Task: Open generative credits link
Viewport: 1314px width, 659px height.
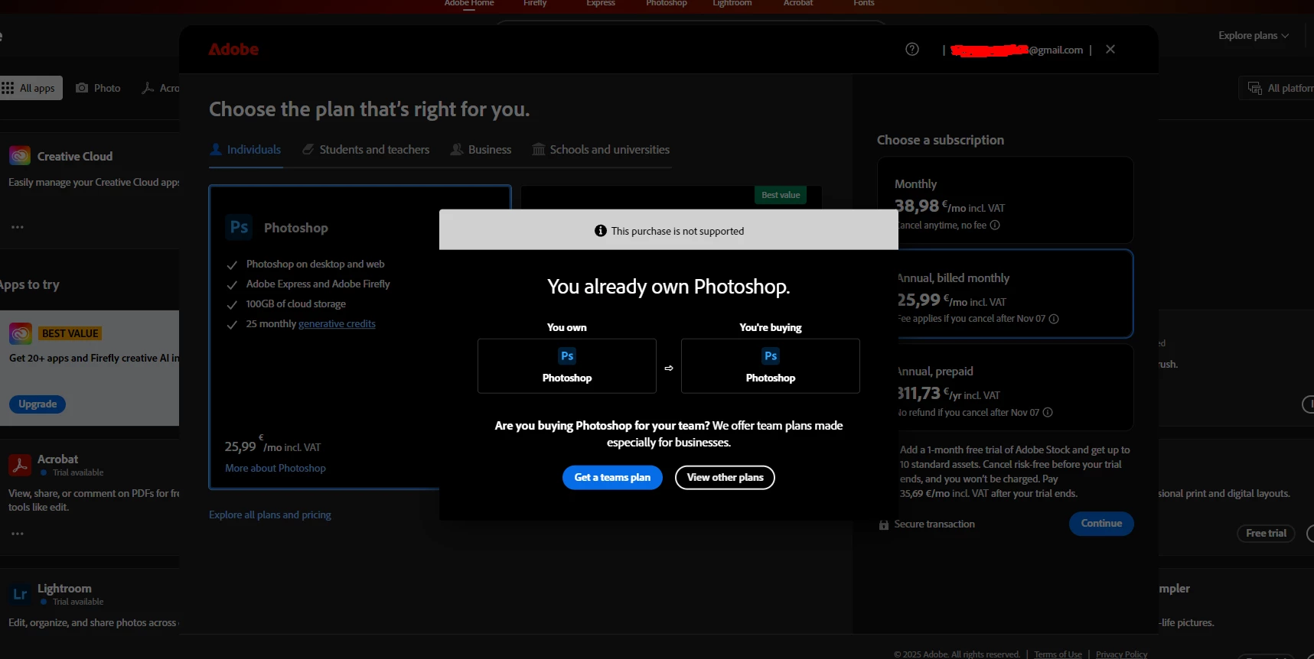Action: click(337, 324)
